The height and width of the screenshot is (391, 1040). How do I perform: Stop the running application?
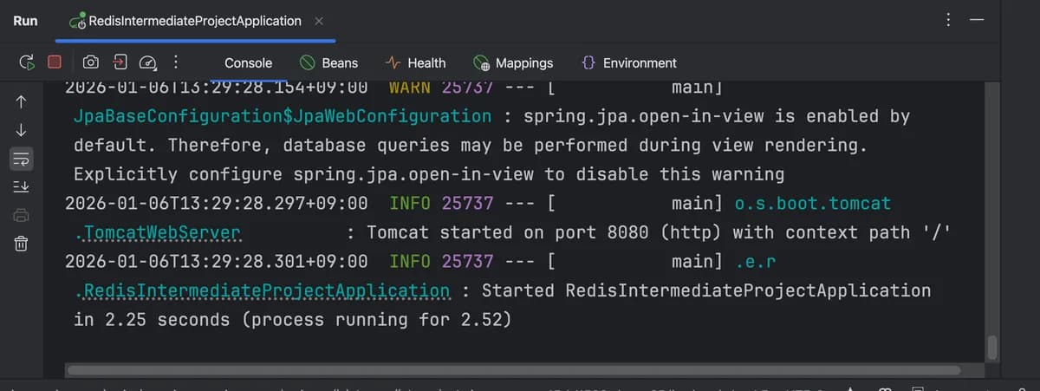click(55, 62)
